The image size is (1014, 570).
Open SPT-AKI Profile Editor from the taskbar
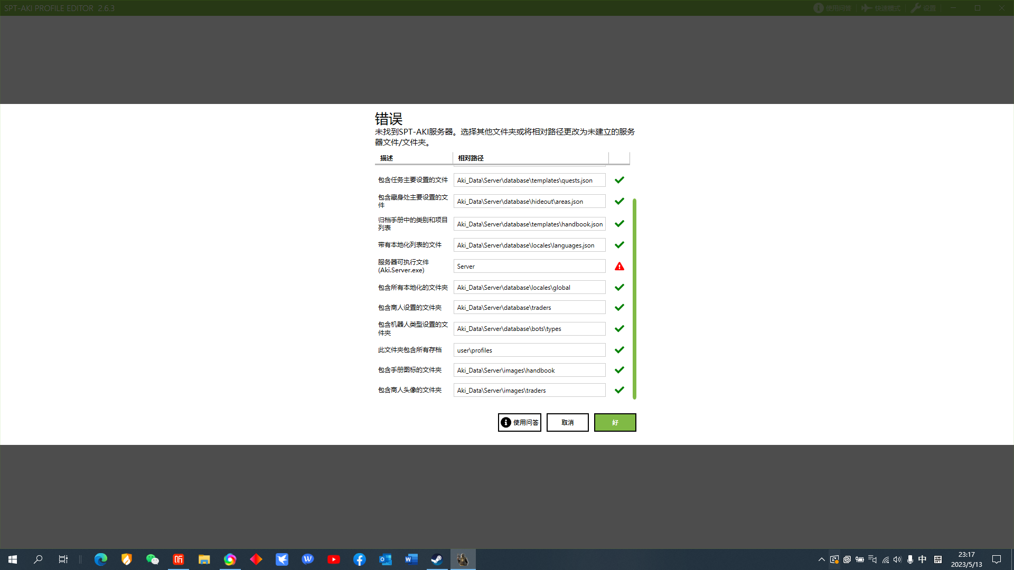463,559
